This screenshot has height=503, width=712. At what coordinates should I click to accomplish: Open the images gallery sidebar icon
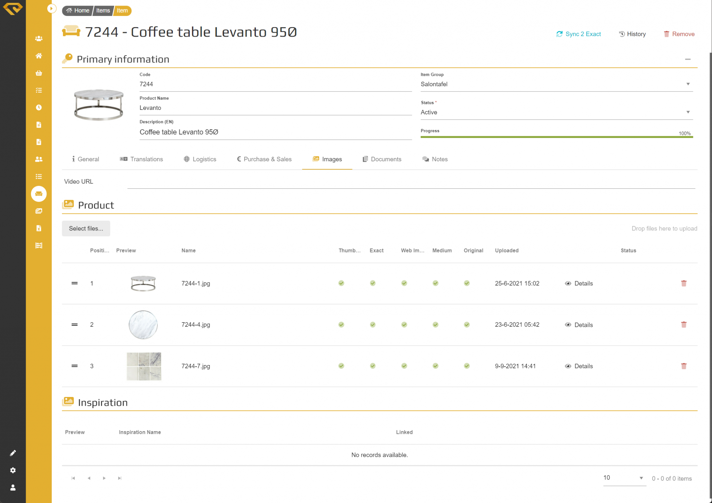point(39,211)
